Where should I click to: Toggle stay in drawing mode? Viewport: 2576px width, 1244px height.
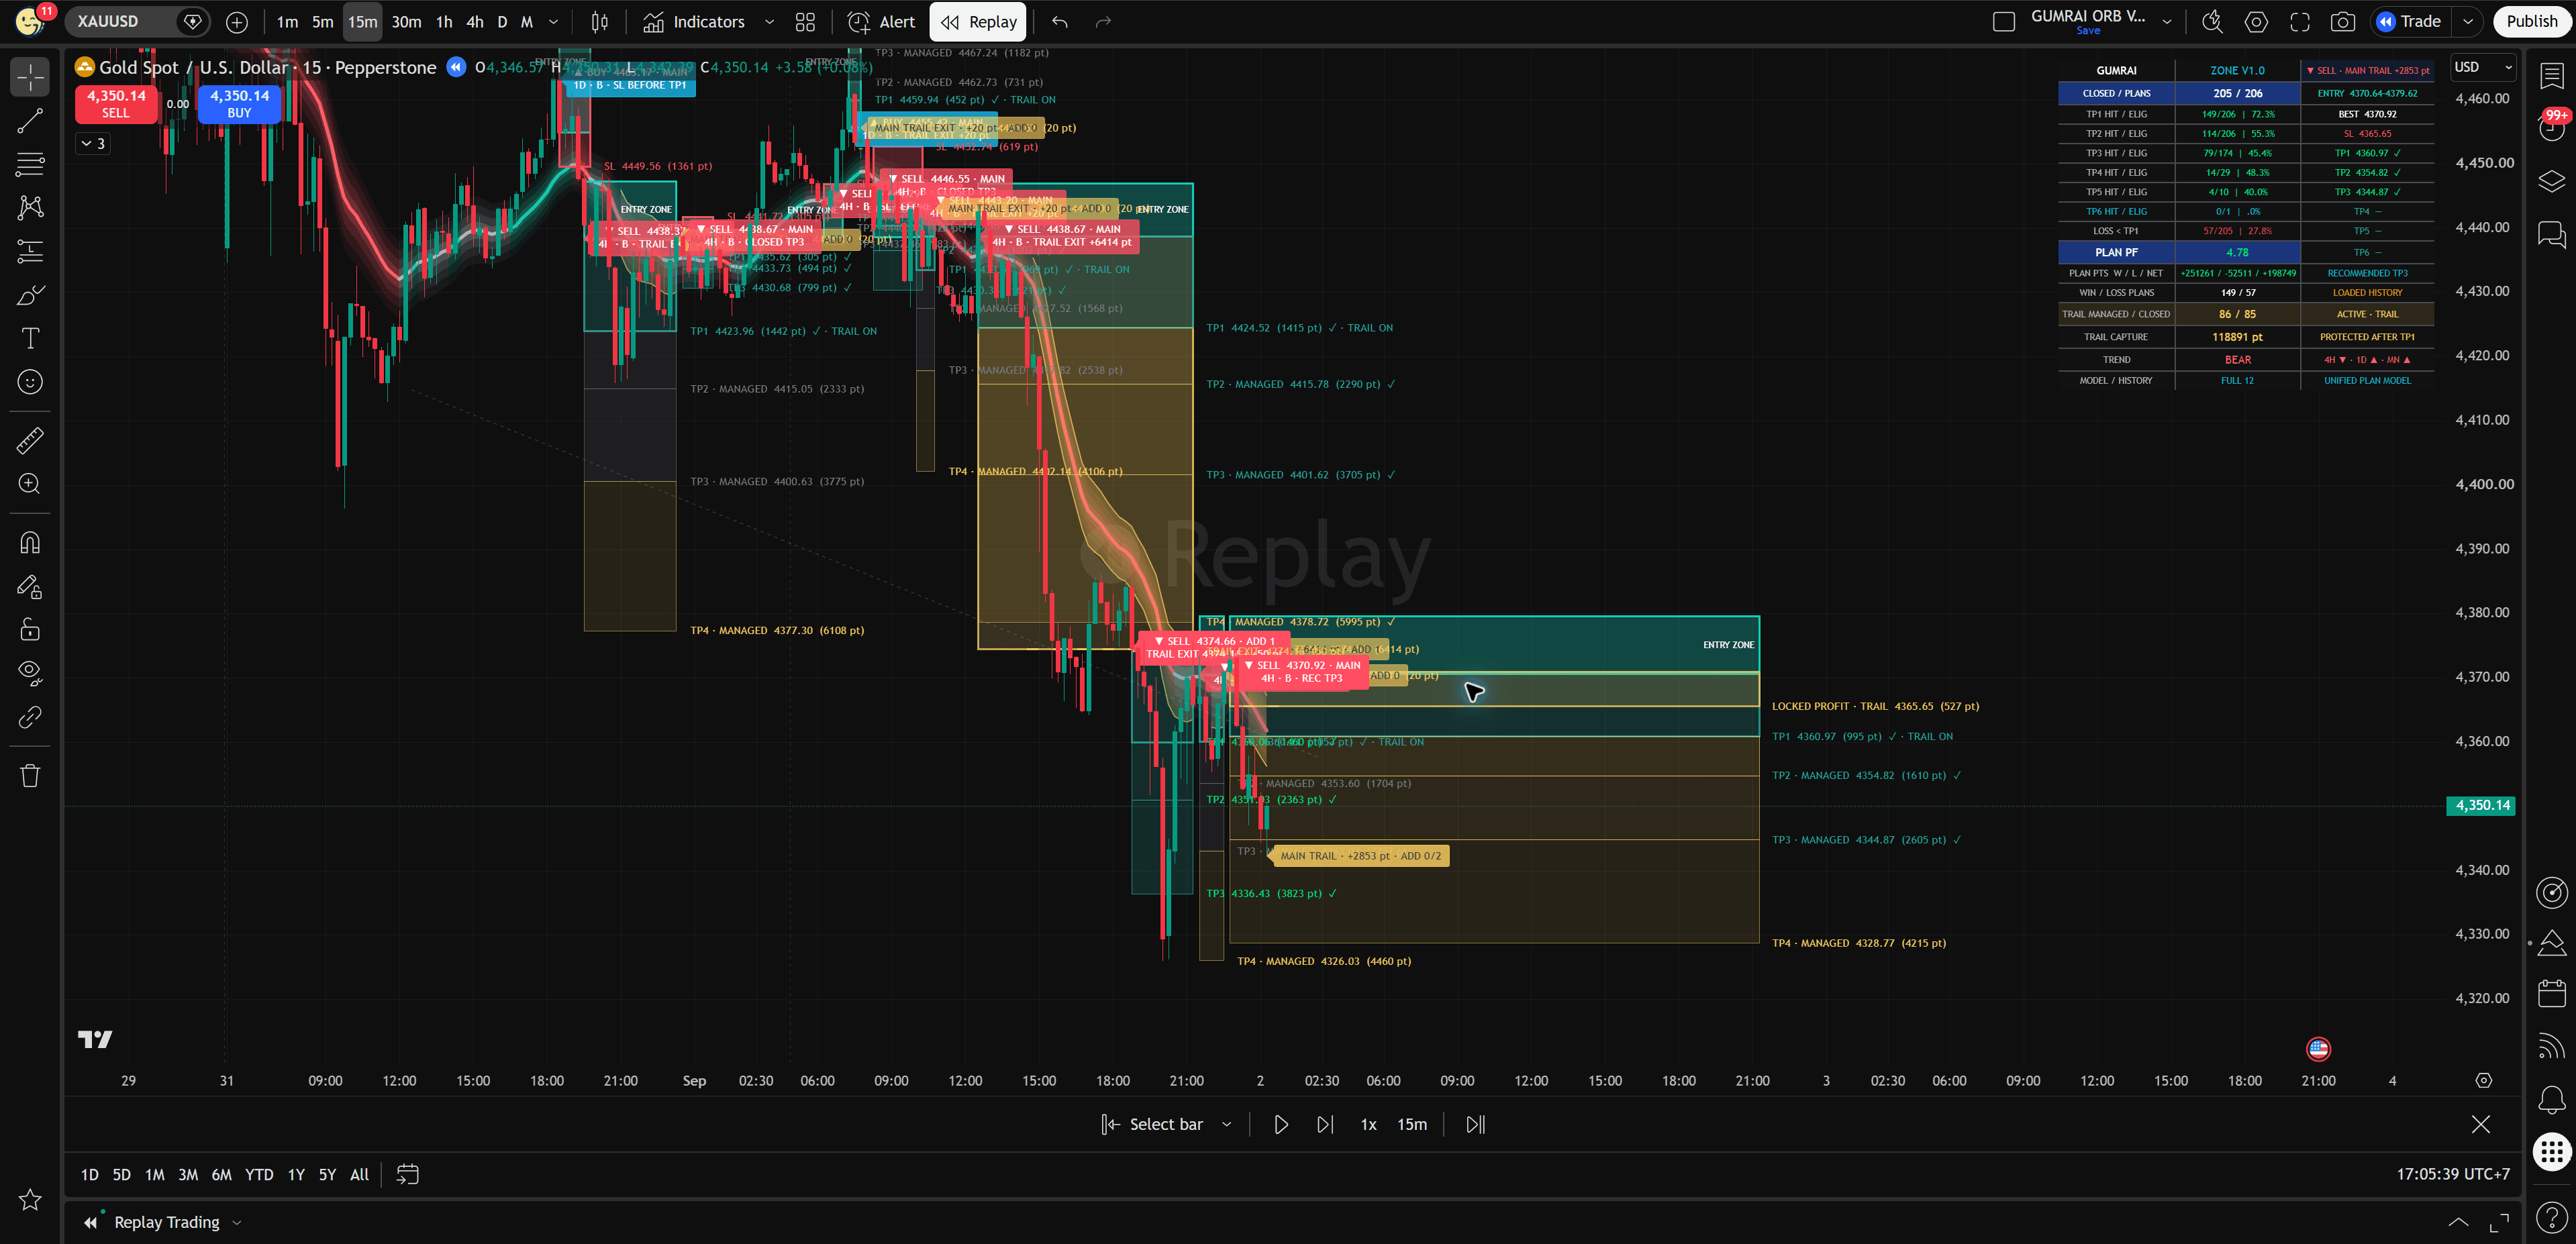coord(30,587)
